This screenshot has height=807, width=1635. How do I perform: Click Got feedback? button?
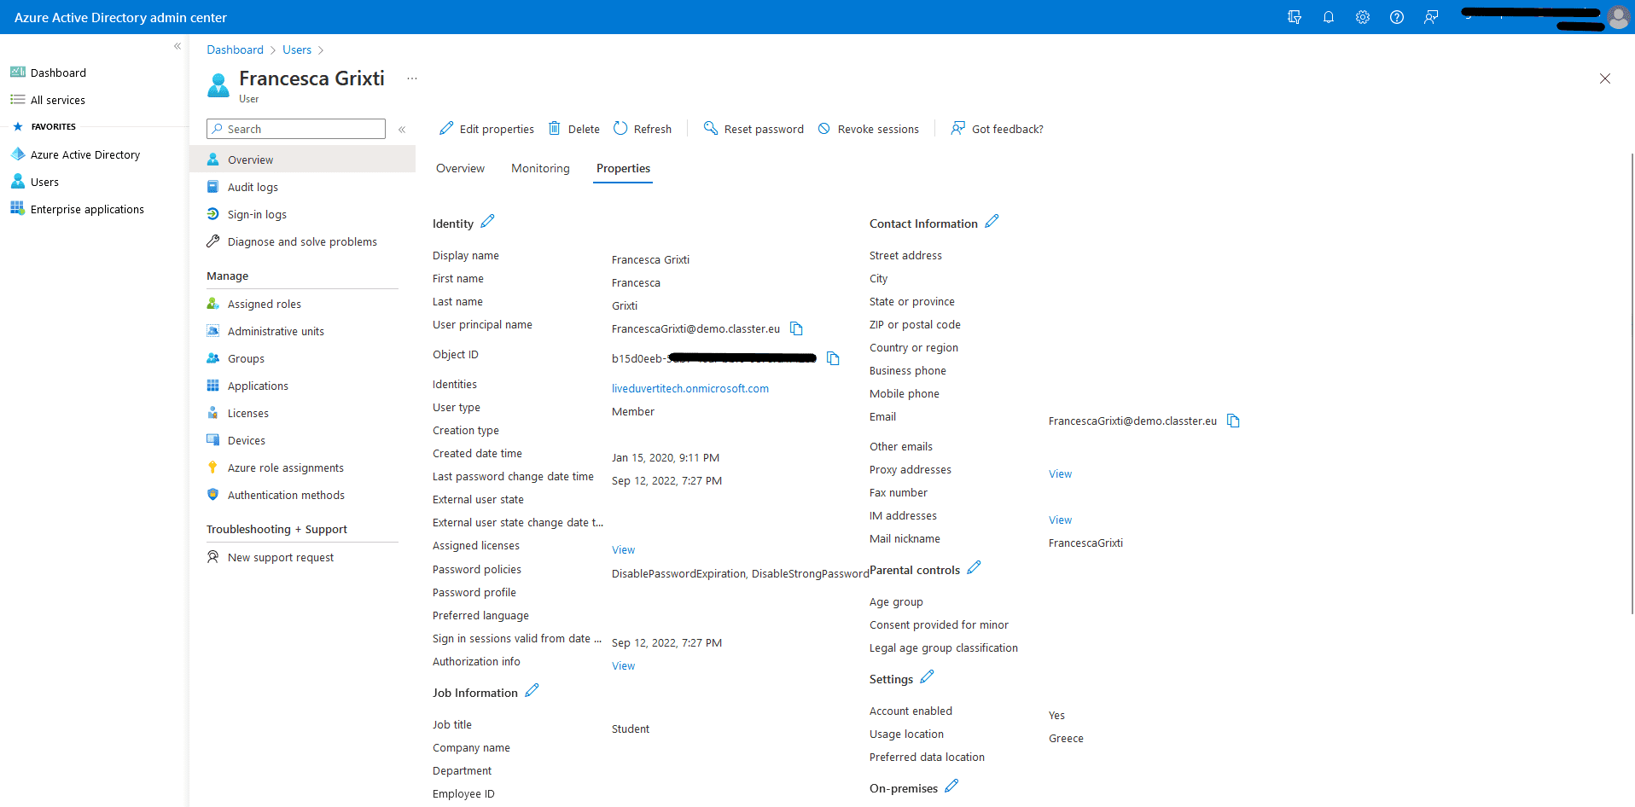click(x=997, y=129)
